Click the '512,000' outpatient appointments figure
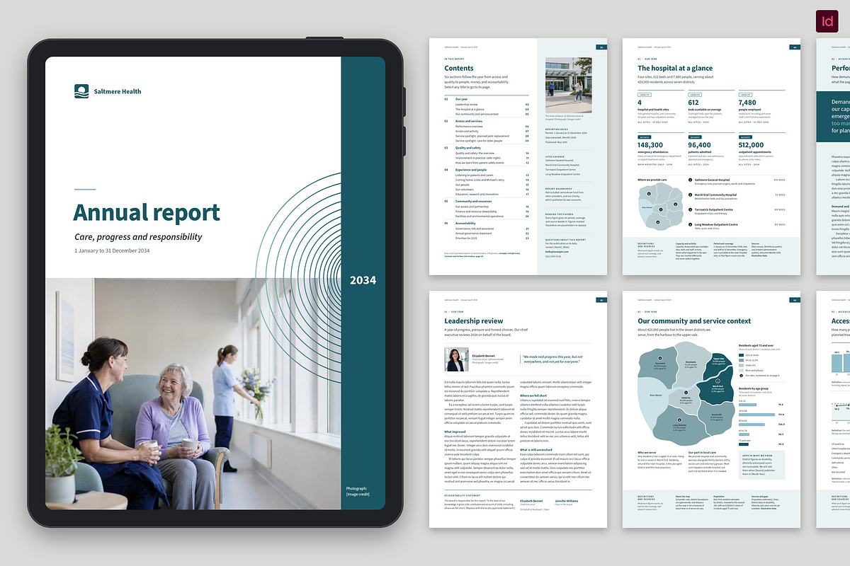 tap(751, 145)
